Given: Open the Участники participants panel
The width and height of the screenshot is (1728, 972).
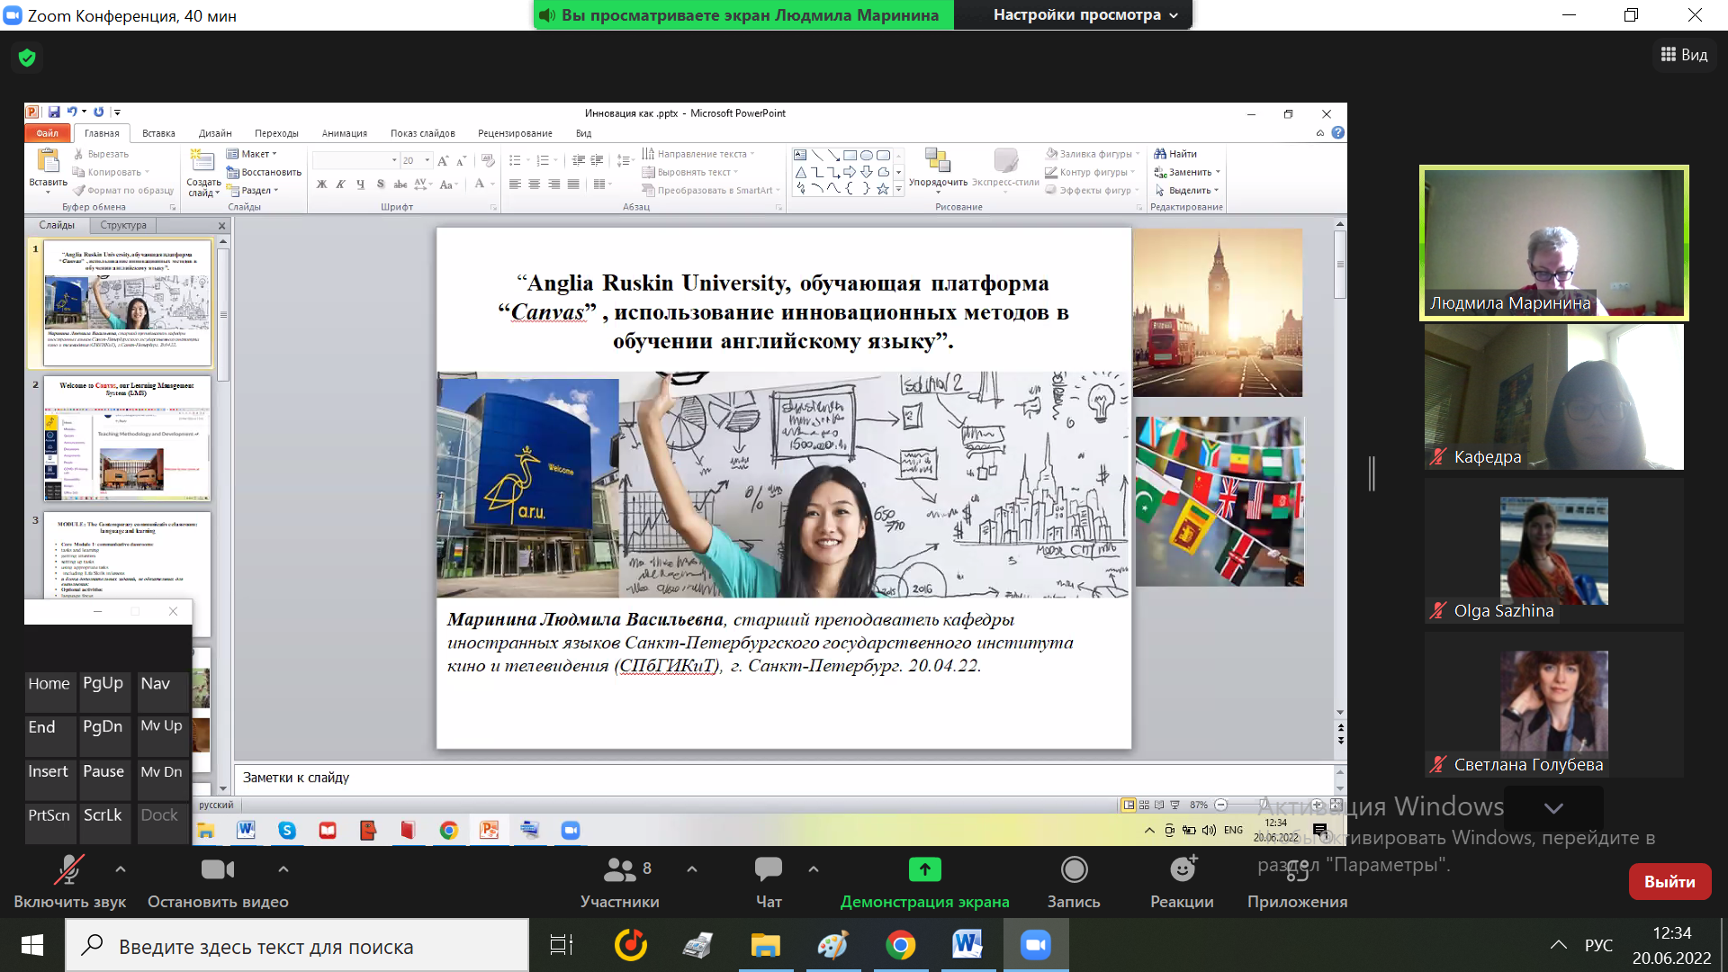Looking at the screenshot, I should point(620,882).
